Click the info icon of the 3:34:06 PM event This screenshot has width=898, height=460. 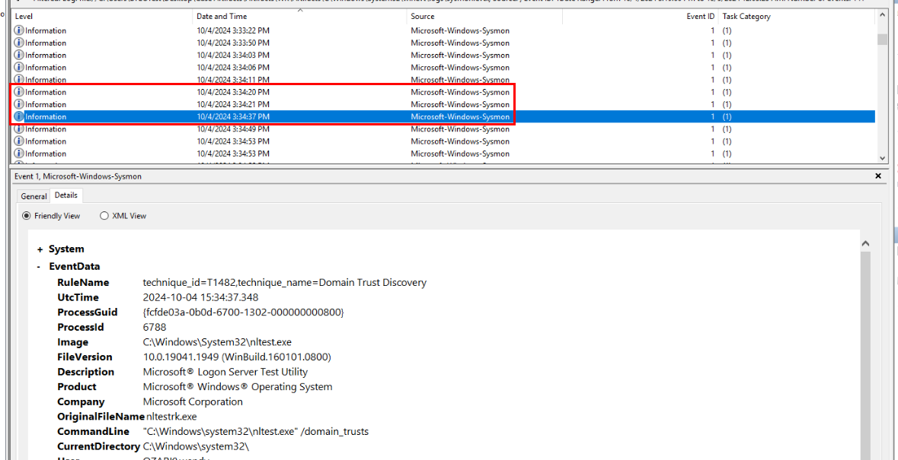tap(19, 67)
